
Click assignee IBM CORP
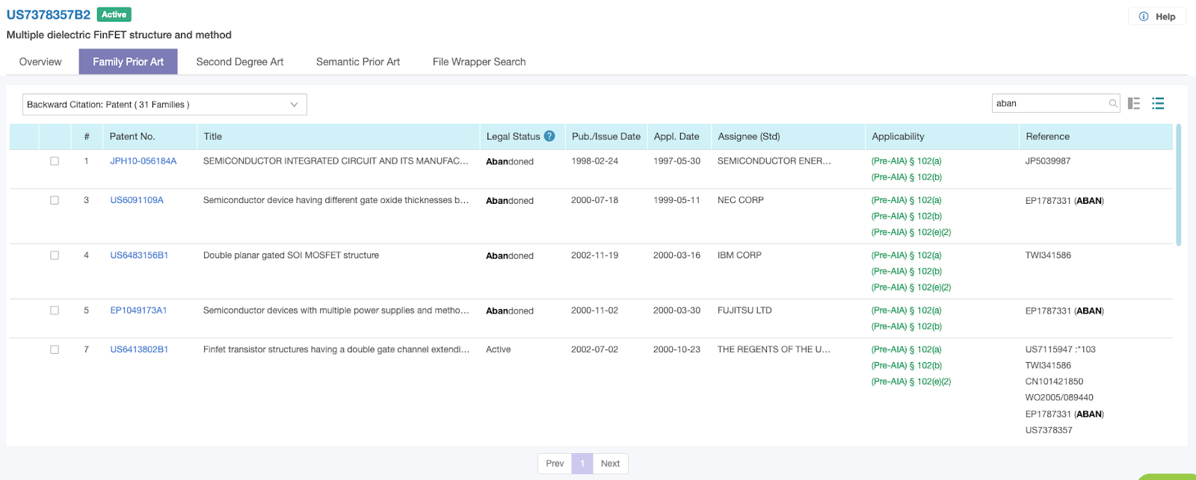(x=739, y=255)
